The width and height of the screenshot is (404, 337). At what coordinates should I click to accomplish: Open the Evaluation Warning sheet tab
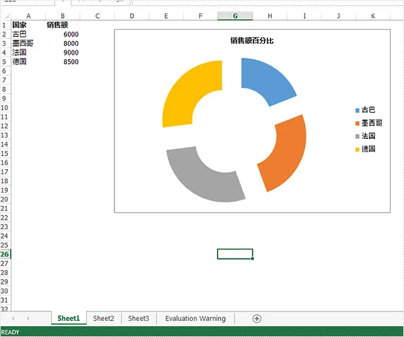point(195,318)
